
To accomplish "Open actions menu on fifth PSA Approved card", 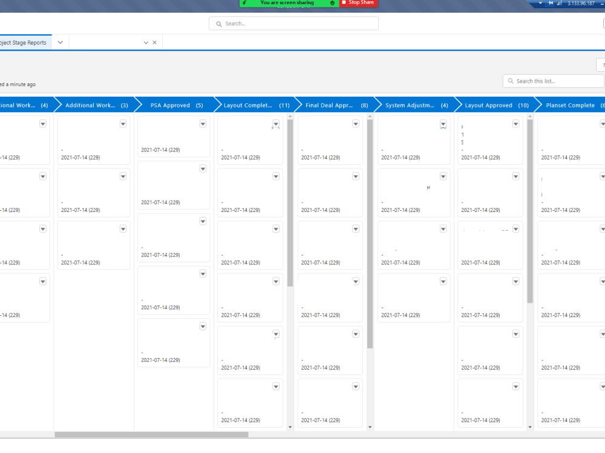I will click(203, 326).
